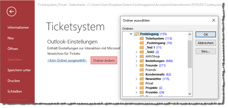Click the AMVShop folder icon

(142, 57)
